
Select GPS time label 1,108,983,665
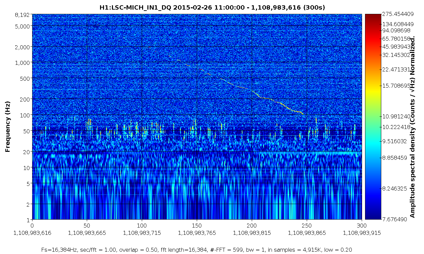pos(87,233)
